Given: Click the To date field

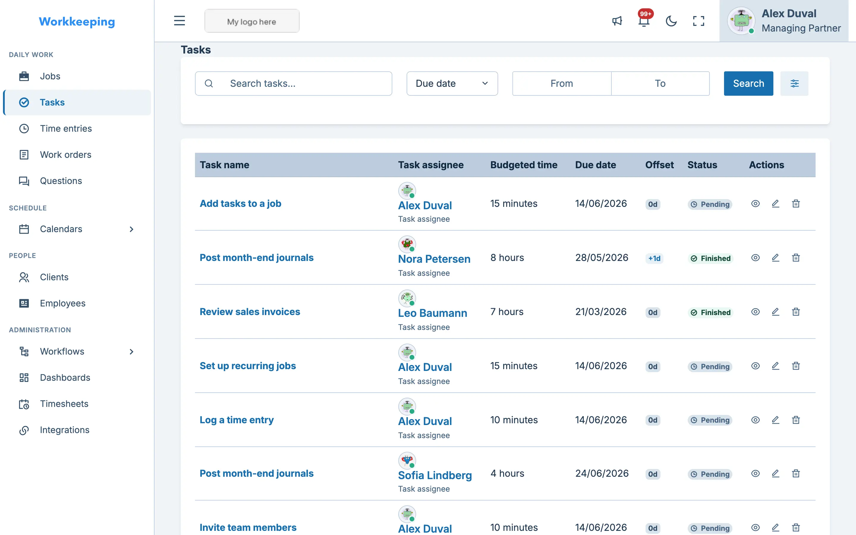Looking at the screenshot, I should (x=660, y=84).
